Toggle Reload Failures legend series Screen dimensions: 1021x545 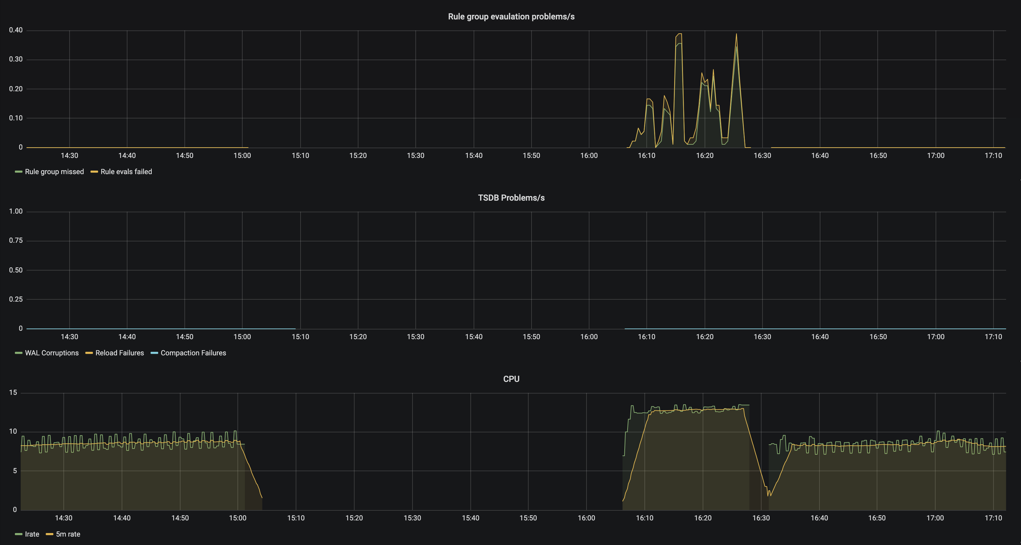coord(119,353)
